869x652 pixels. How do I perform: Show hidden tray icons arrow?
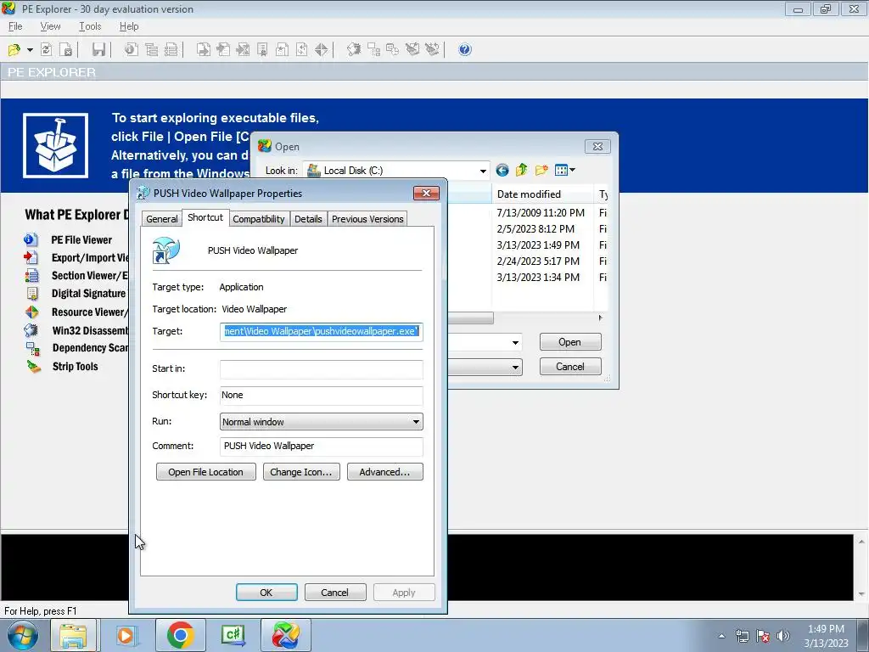721,636
